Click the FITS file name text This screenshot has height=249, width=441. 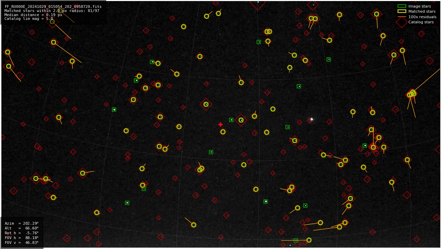click(53, 7)
